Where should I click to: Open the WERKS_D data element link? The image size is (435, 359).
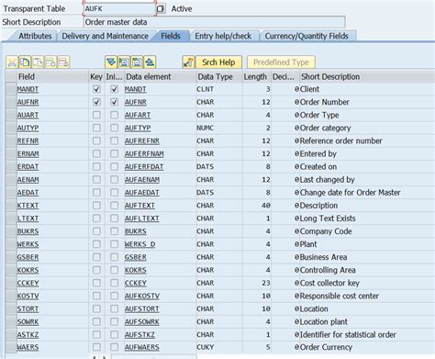pos(139,244)
